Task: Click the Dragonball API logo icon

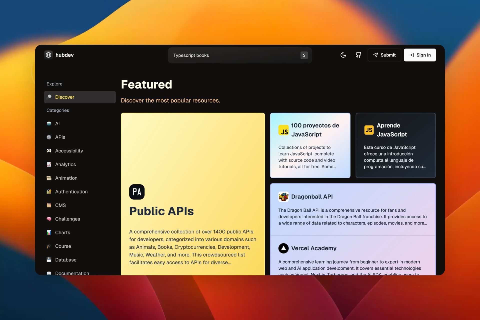Action: (283, 197)
